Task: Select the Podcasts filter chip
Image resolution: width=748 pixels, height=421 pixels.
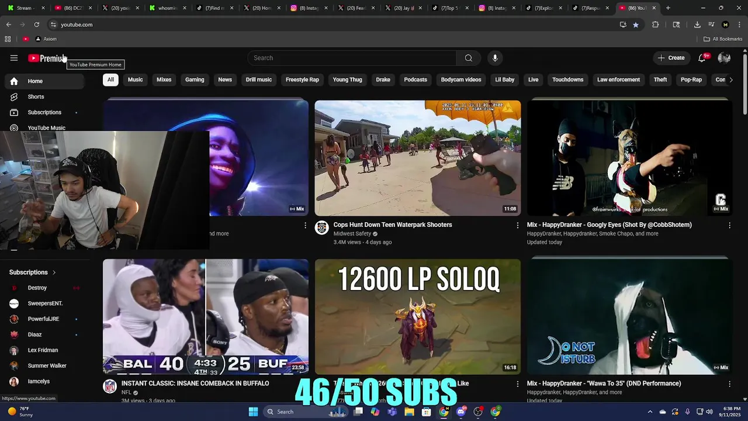Action: tap(415, 80)
